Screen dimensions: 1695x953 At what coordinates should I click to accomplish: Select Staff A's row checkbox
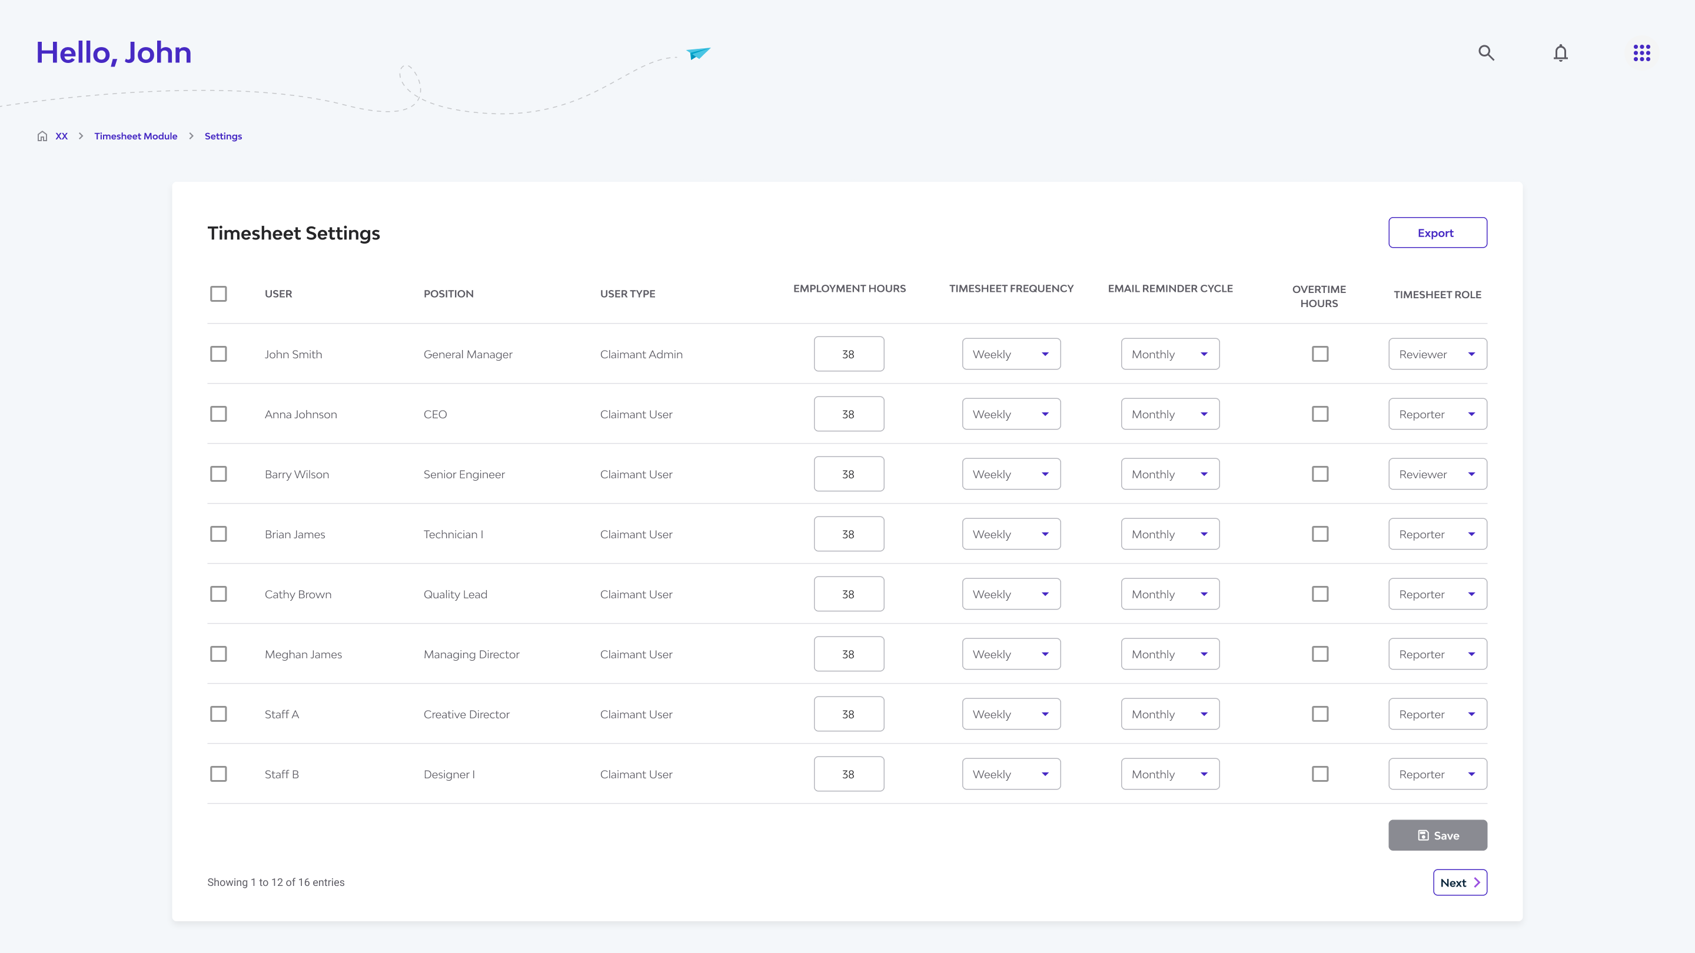[218, 714]
